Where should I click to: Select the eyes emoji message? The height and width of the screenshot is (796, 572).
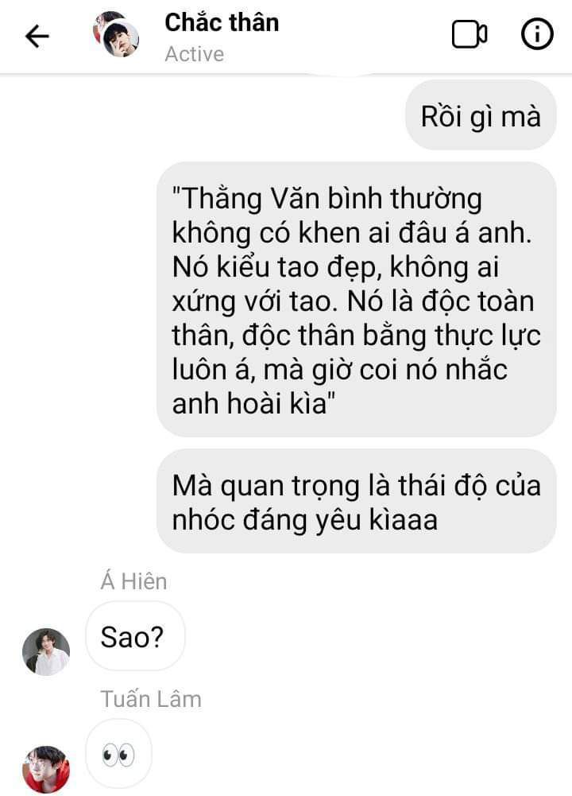(x=118, y=755)
